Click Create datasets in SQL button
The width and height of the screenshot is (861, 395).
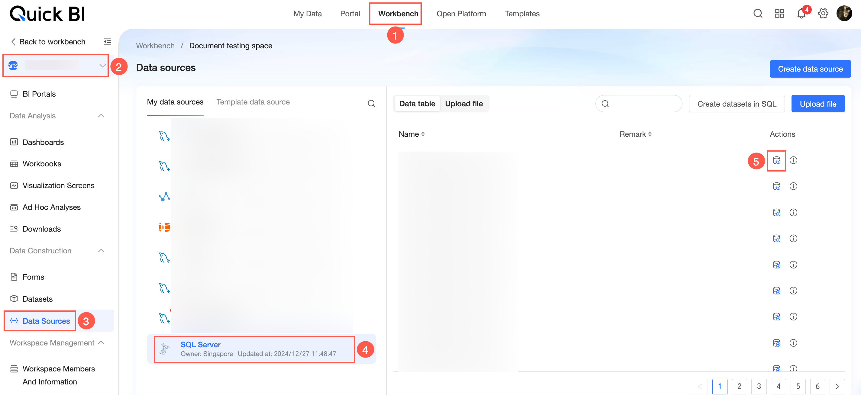tap(737, 104)
